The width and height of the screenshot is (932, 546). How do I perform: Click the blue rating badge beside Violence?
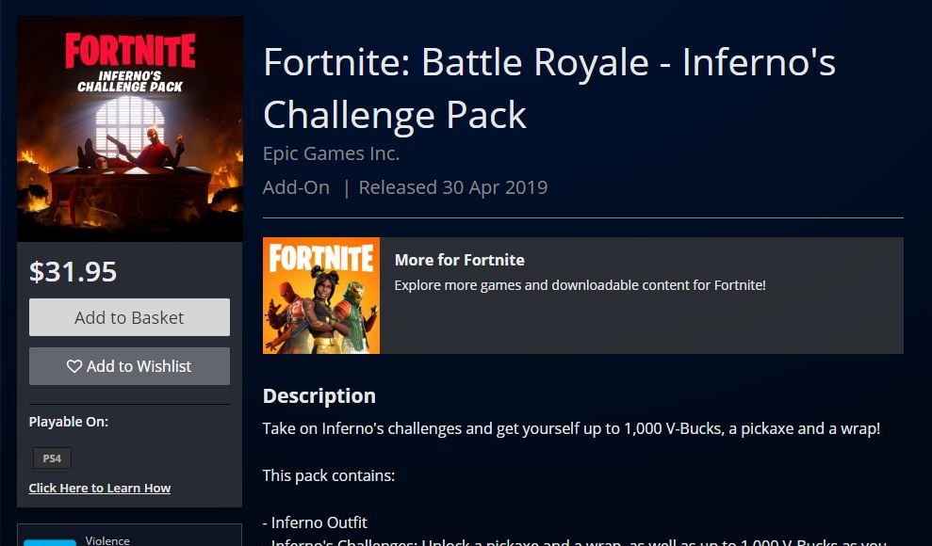coord(49,541)
